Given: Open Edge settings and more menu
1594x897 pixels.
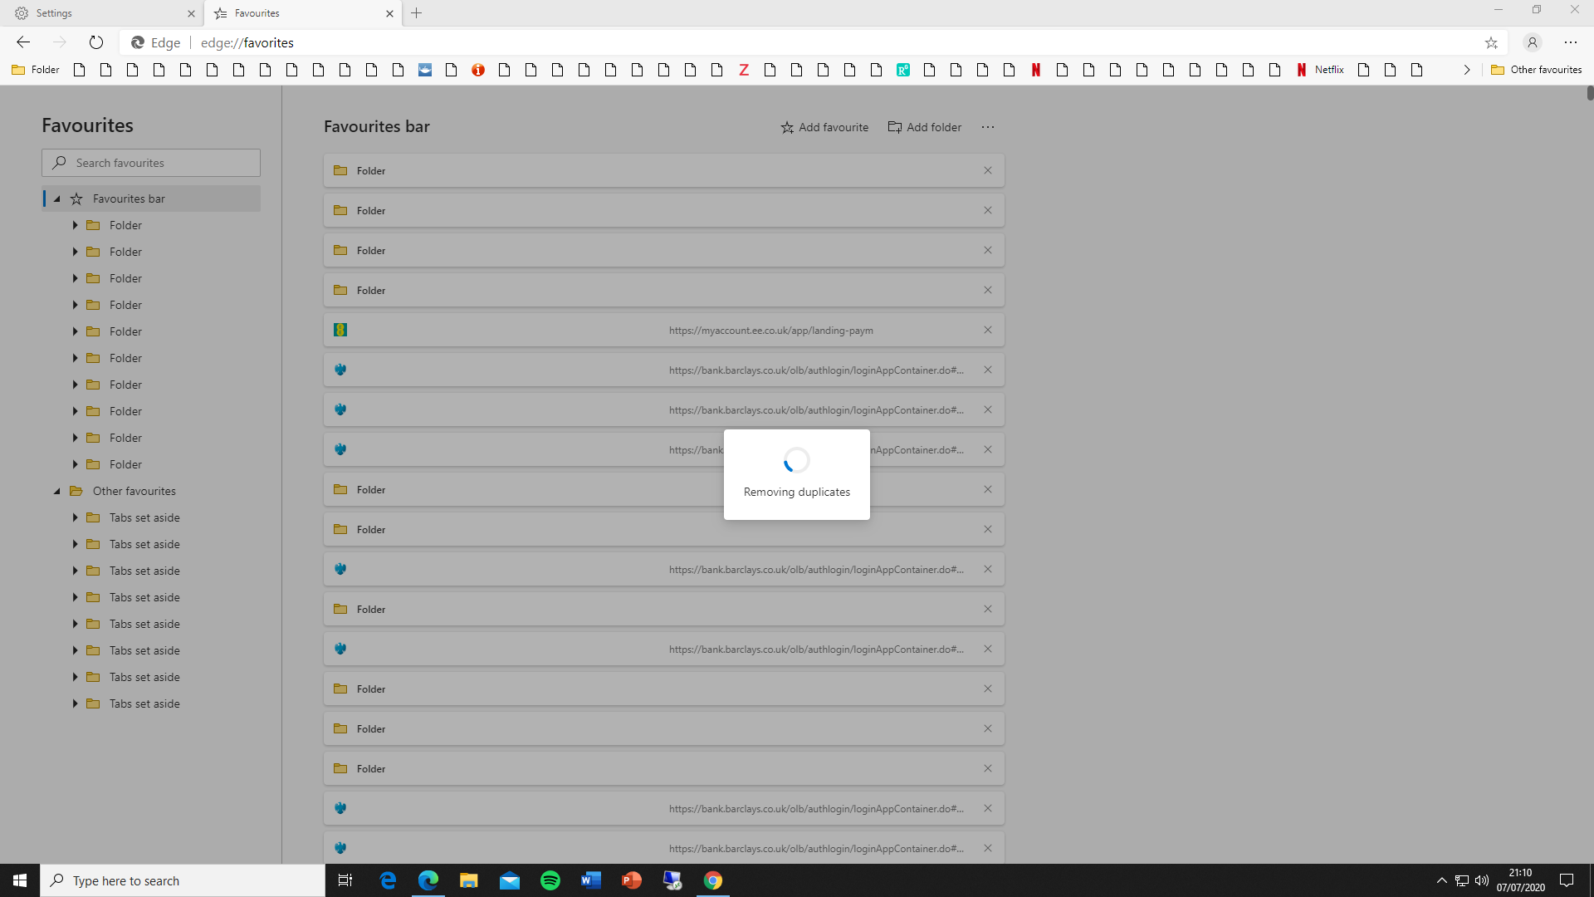Looking at the screenshot, I should [x=1571, y=42].
